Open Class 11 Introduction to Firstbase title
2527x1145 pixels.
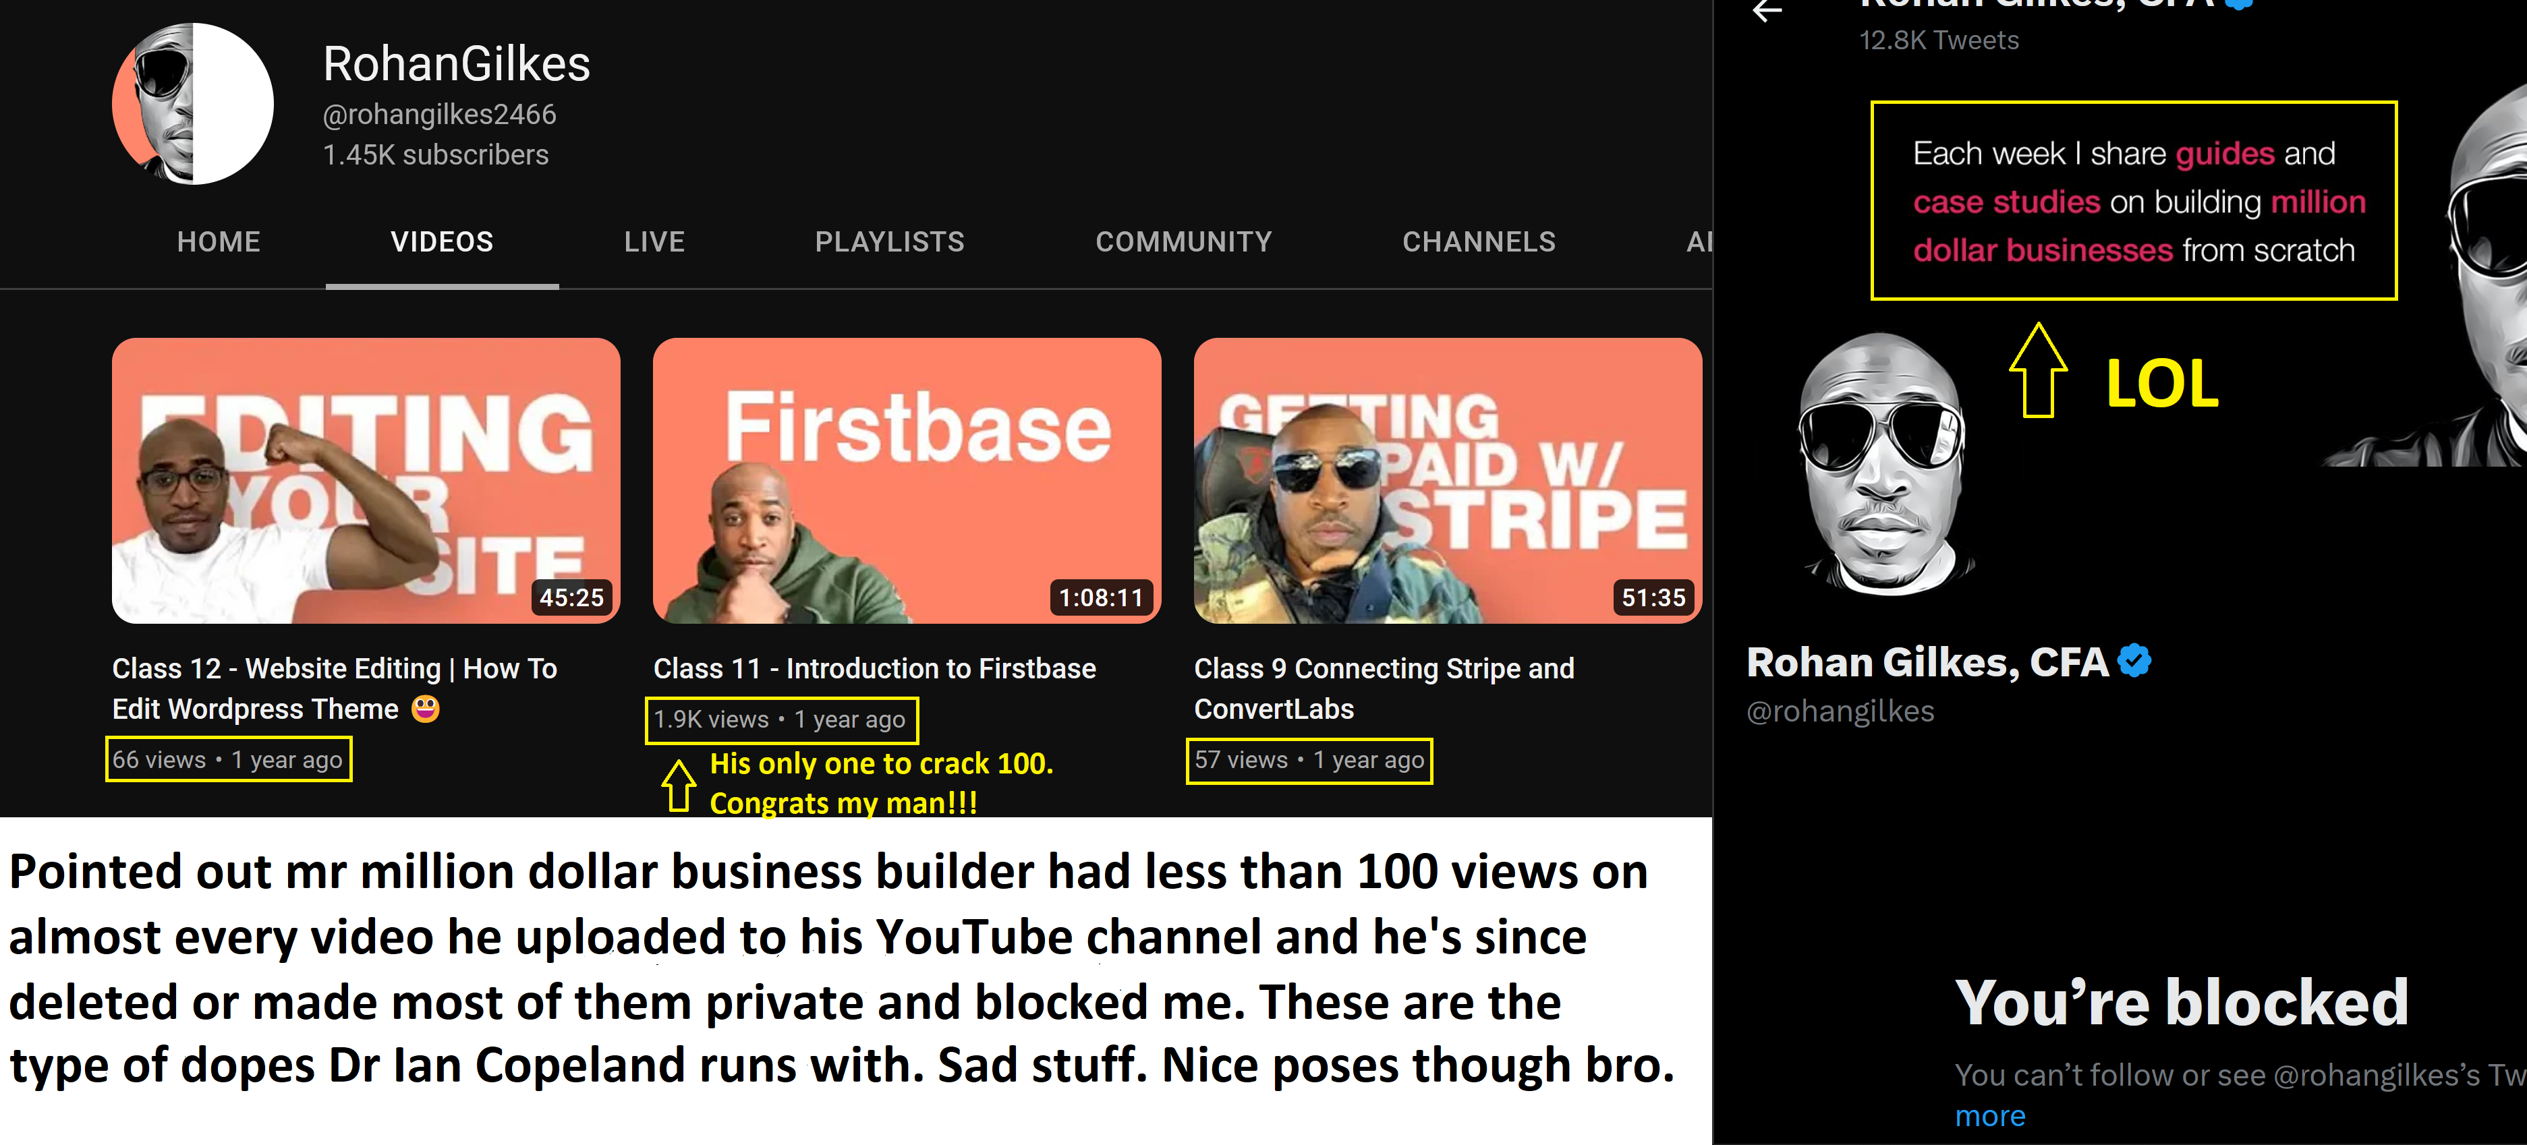click(x=874, y=668)
